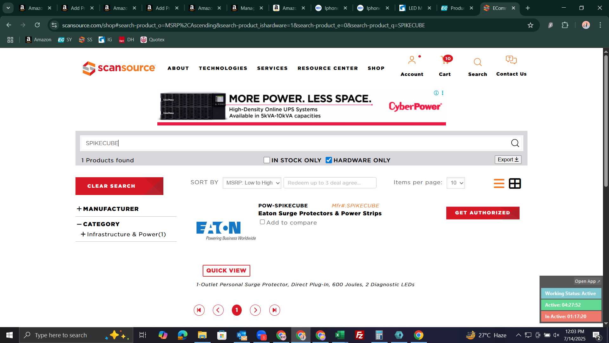This screenshot has width=609, height=343.
Task: Click the CyberPower banner ad
Action: tap(301, 108)
